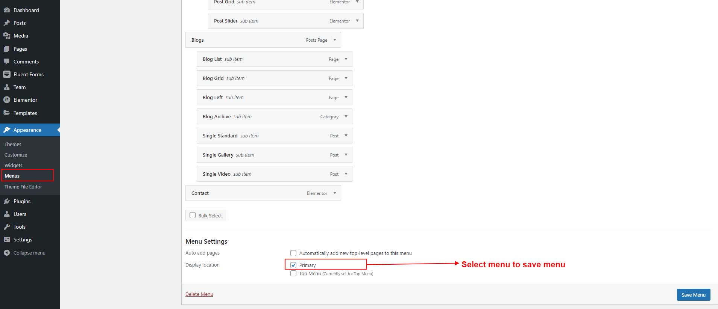
Task: Click the Comments speech bubble icon
Action: pyautogui.click(x=7, y=62)
